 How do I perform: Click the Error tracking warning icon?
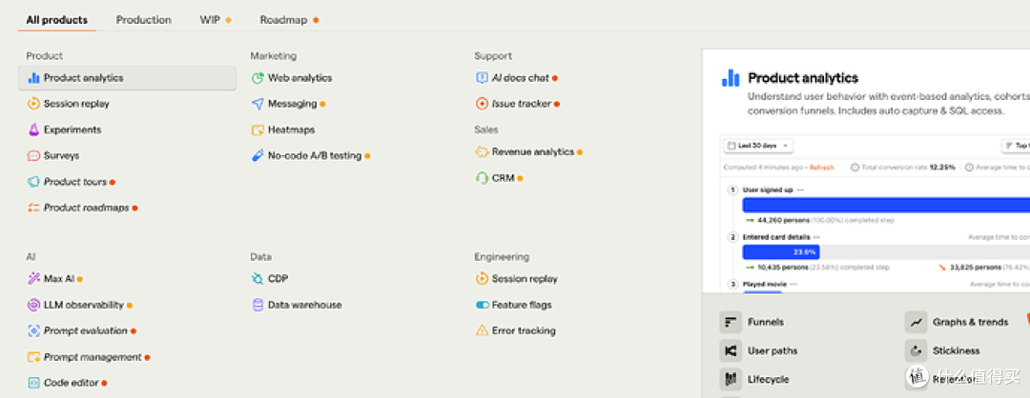(482, 330)
